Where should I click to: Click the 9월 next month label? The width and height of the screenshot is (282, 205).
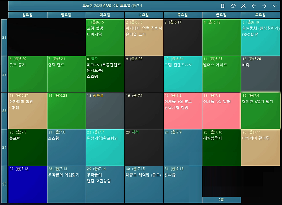coord(221,199)
